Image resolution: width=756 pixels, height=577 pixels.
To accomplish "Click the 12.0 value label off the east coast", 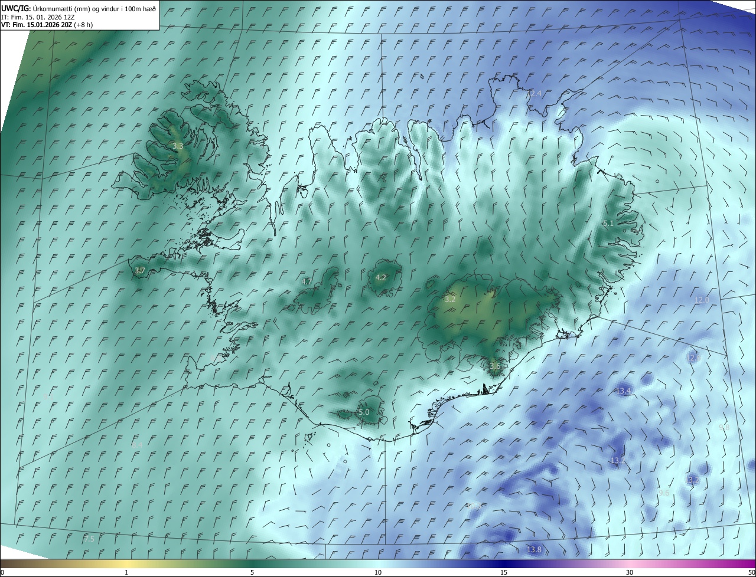I will click(702, 300).
